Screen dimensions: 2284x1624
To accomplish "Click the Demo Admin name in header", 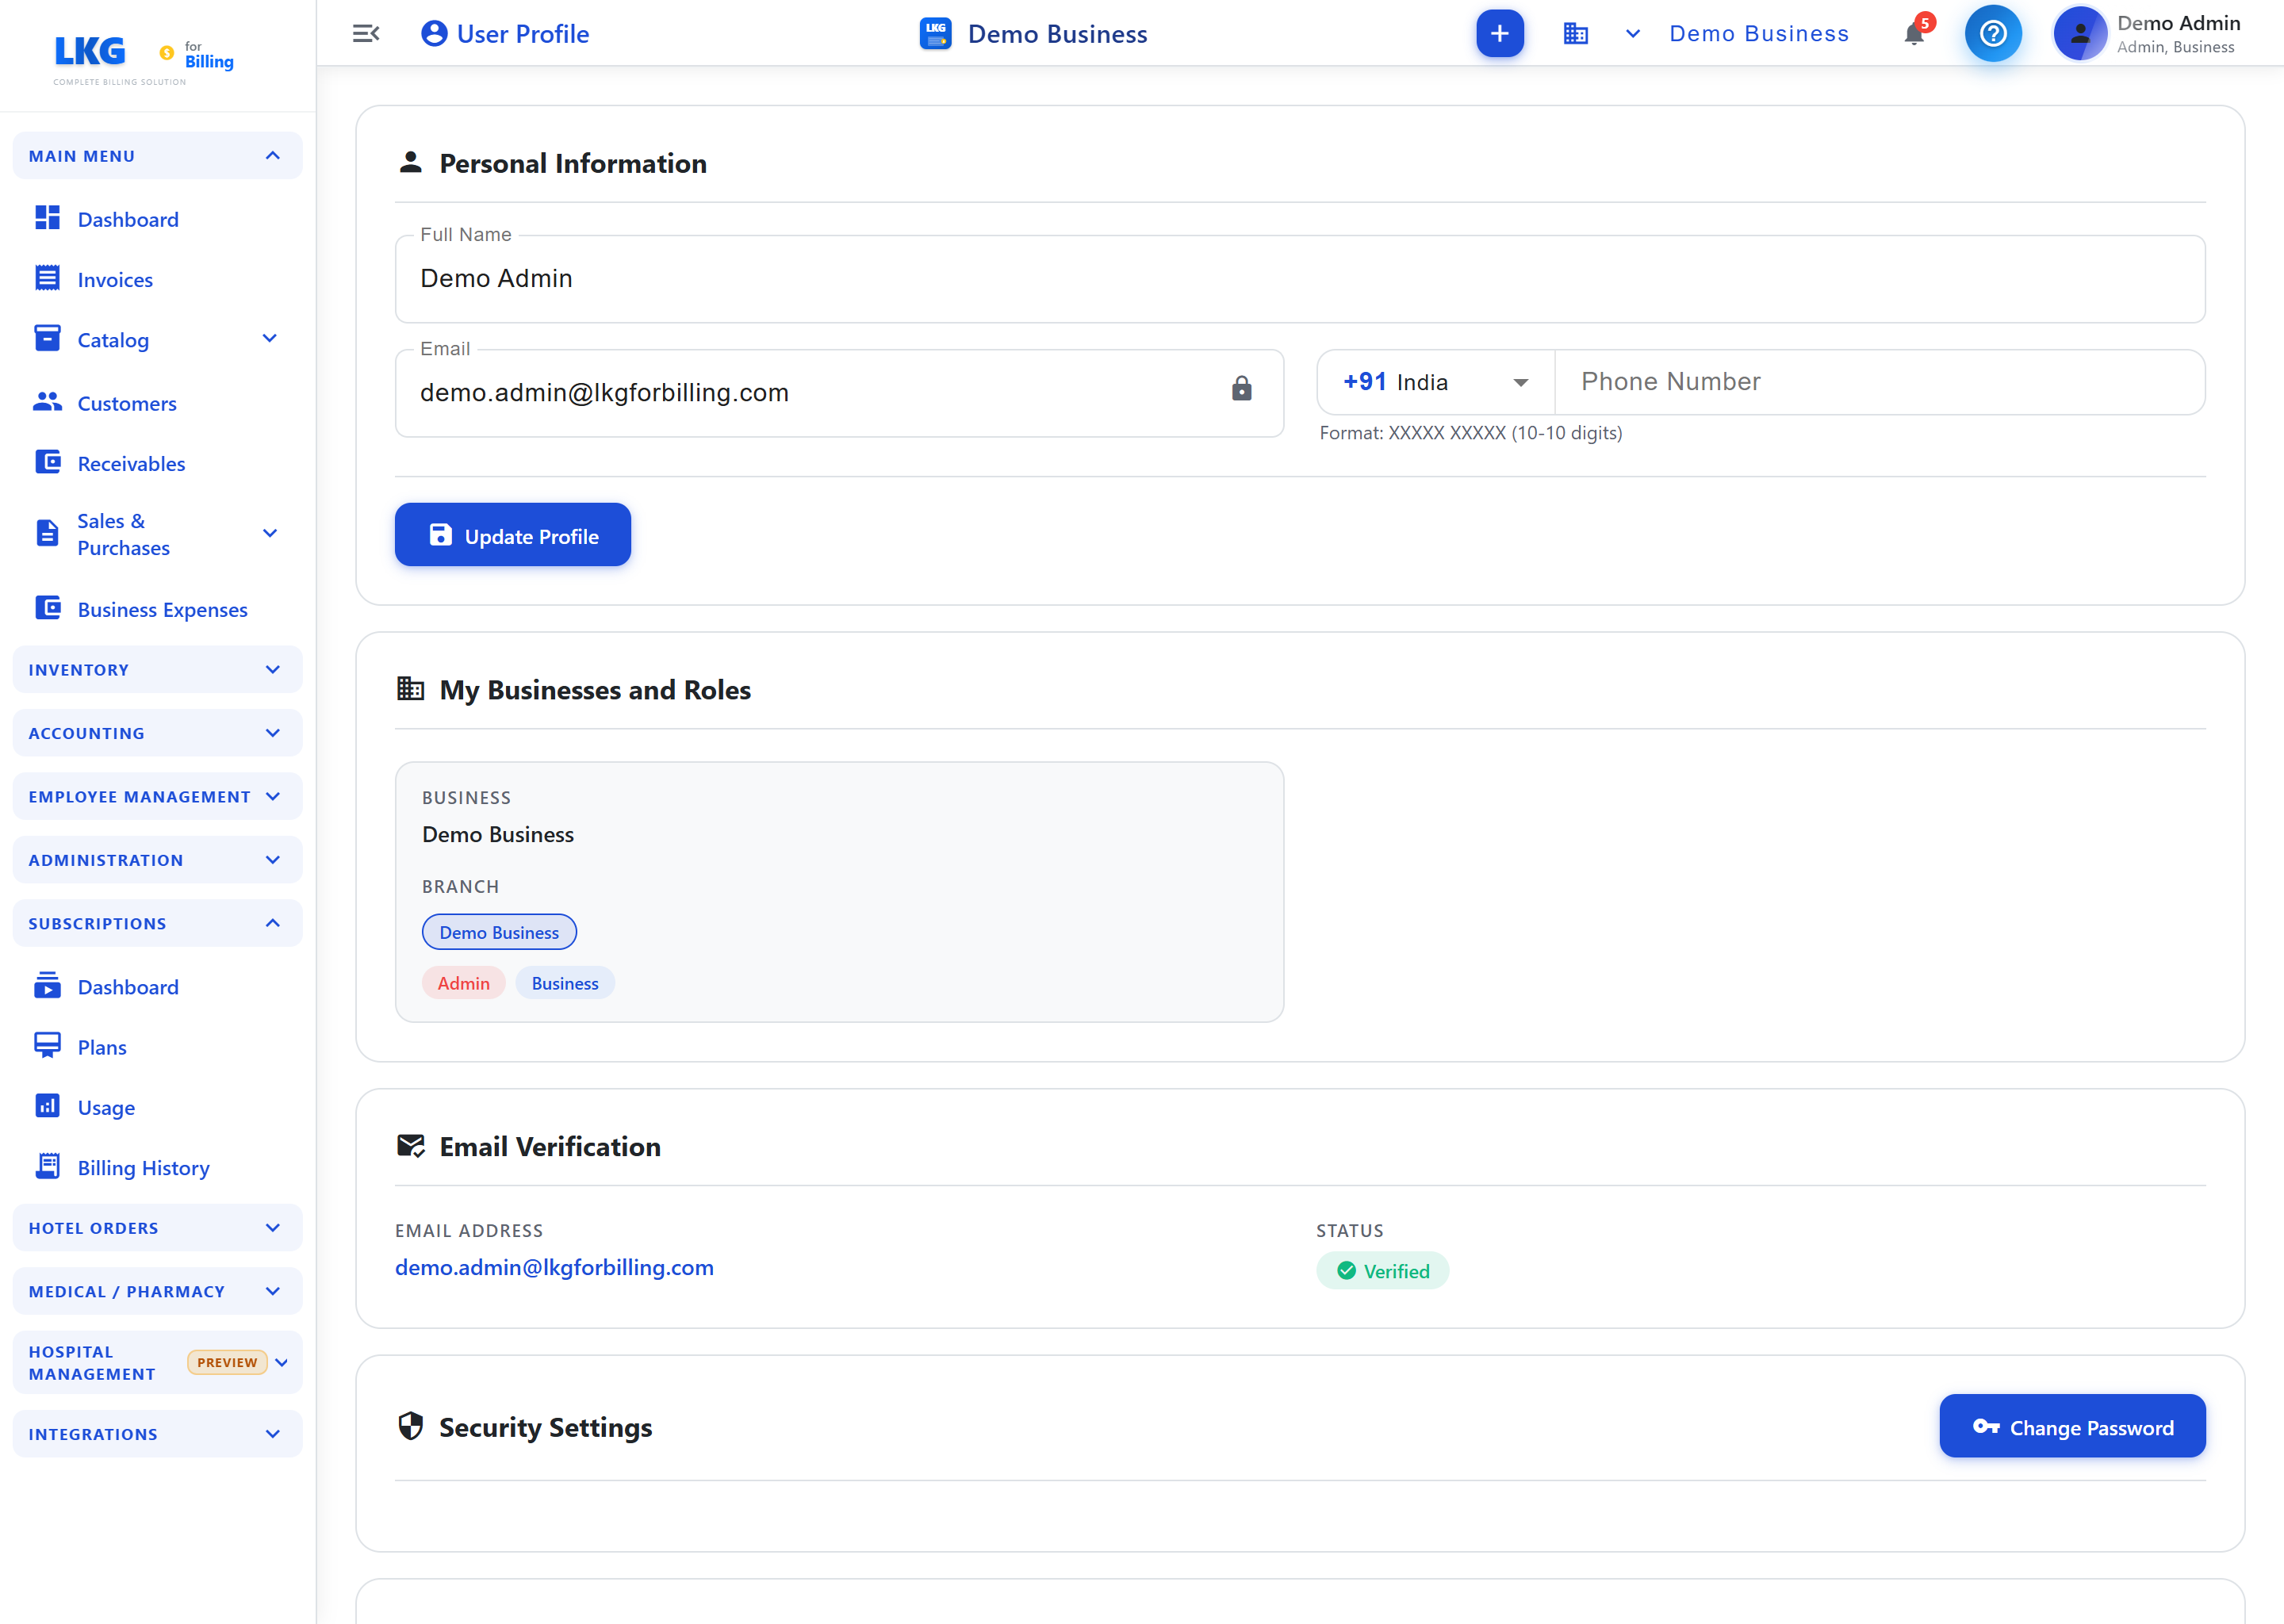I will pos(2178,23).
